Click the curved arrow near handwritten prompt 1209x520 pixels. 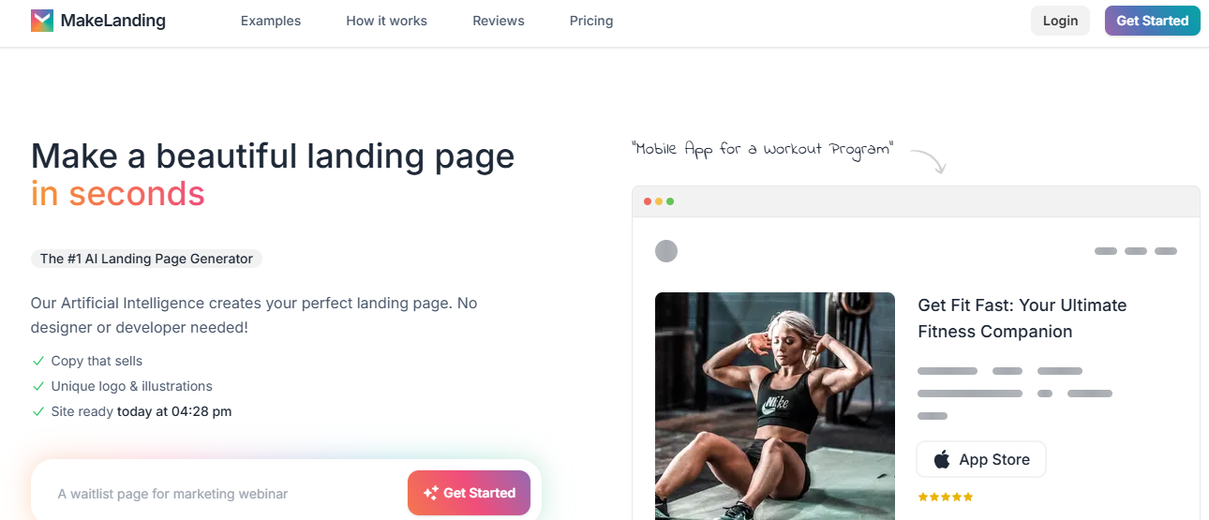point(929,161)
